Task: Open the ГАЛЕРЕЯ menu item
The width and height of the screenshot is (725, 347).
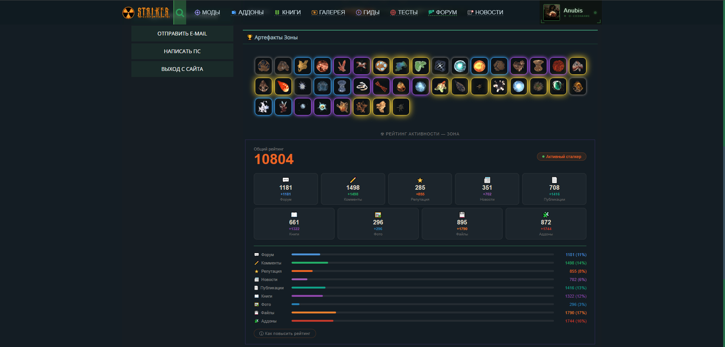Action: (x=328, y=12)
